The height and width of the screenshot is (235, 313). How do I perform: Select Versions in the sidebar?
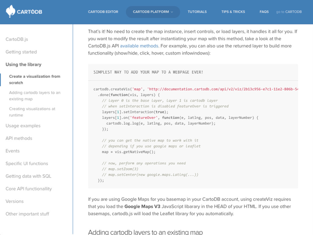pos(15,201)
